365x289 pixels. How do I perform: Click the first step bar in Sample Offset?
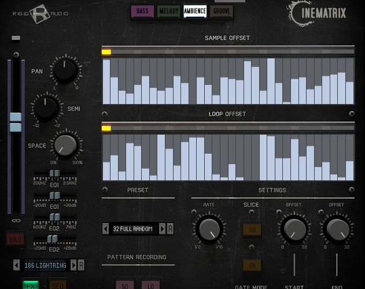pyautogui.click(x=106, y=81)
